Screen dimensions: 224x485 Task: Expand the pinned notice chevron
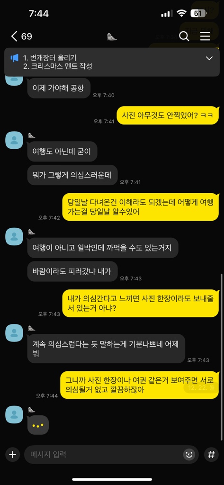tap(209, 58)
